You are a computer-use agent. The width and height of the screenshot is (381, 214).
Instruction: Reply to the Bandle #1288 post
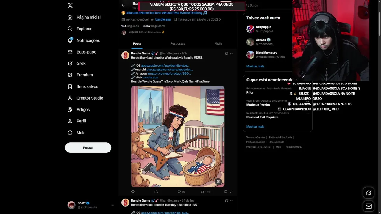point(133,192)
